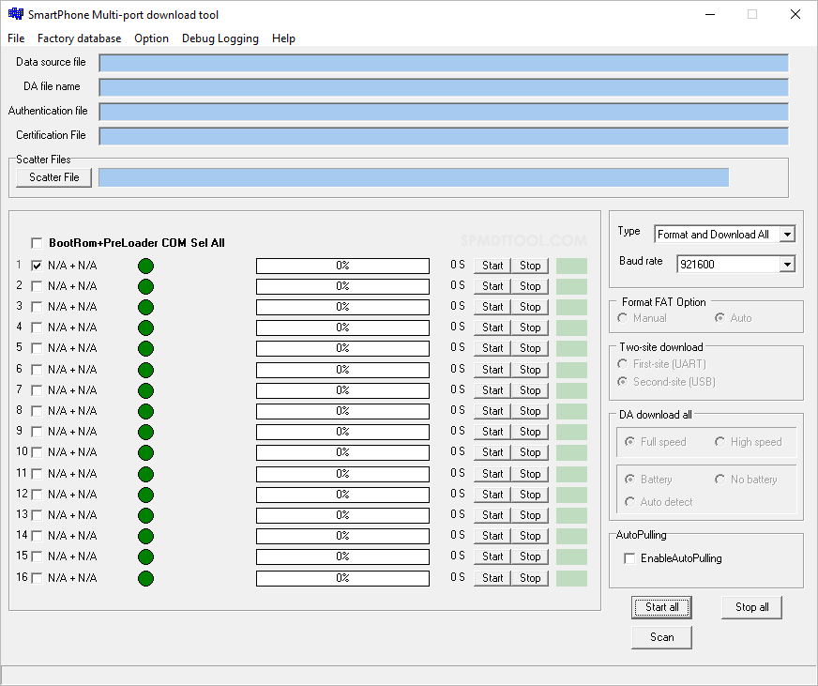Viewport: 818px width, 686px height.
Task: Click the Start button for port 1
Action: 492,266
